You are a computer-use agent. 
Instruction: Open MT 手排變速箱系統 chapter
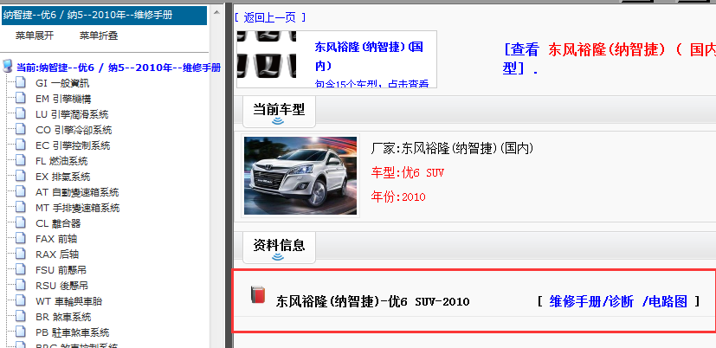coord(78,208)
